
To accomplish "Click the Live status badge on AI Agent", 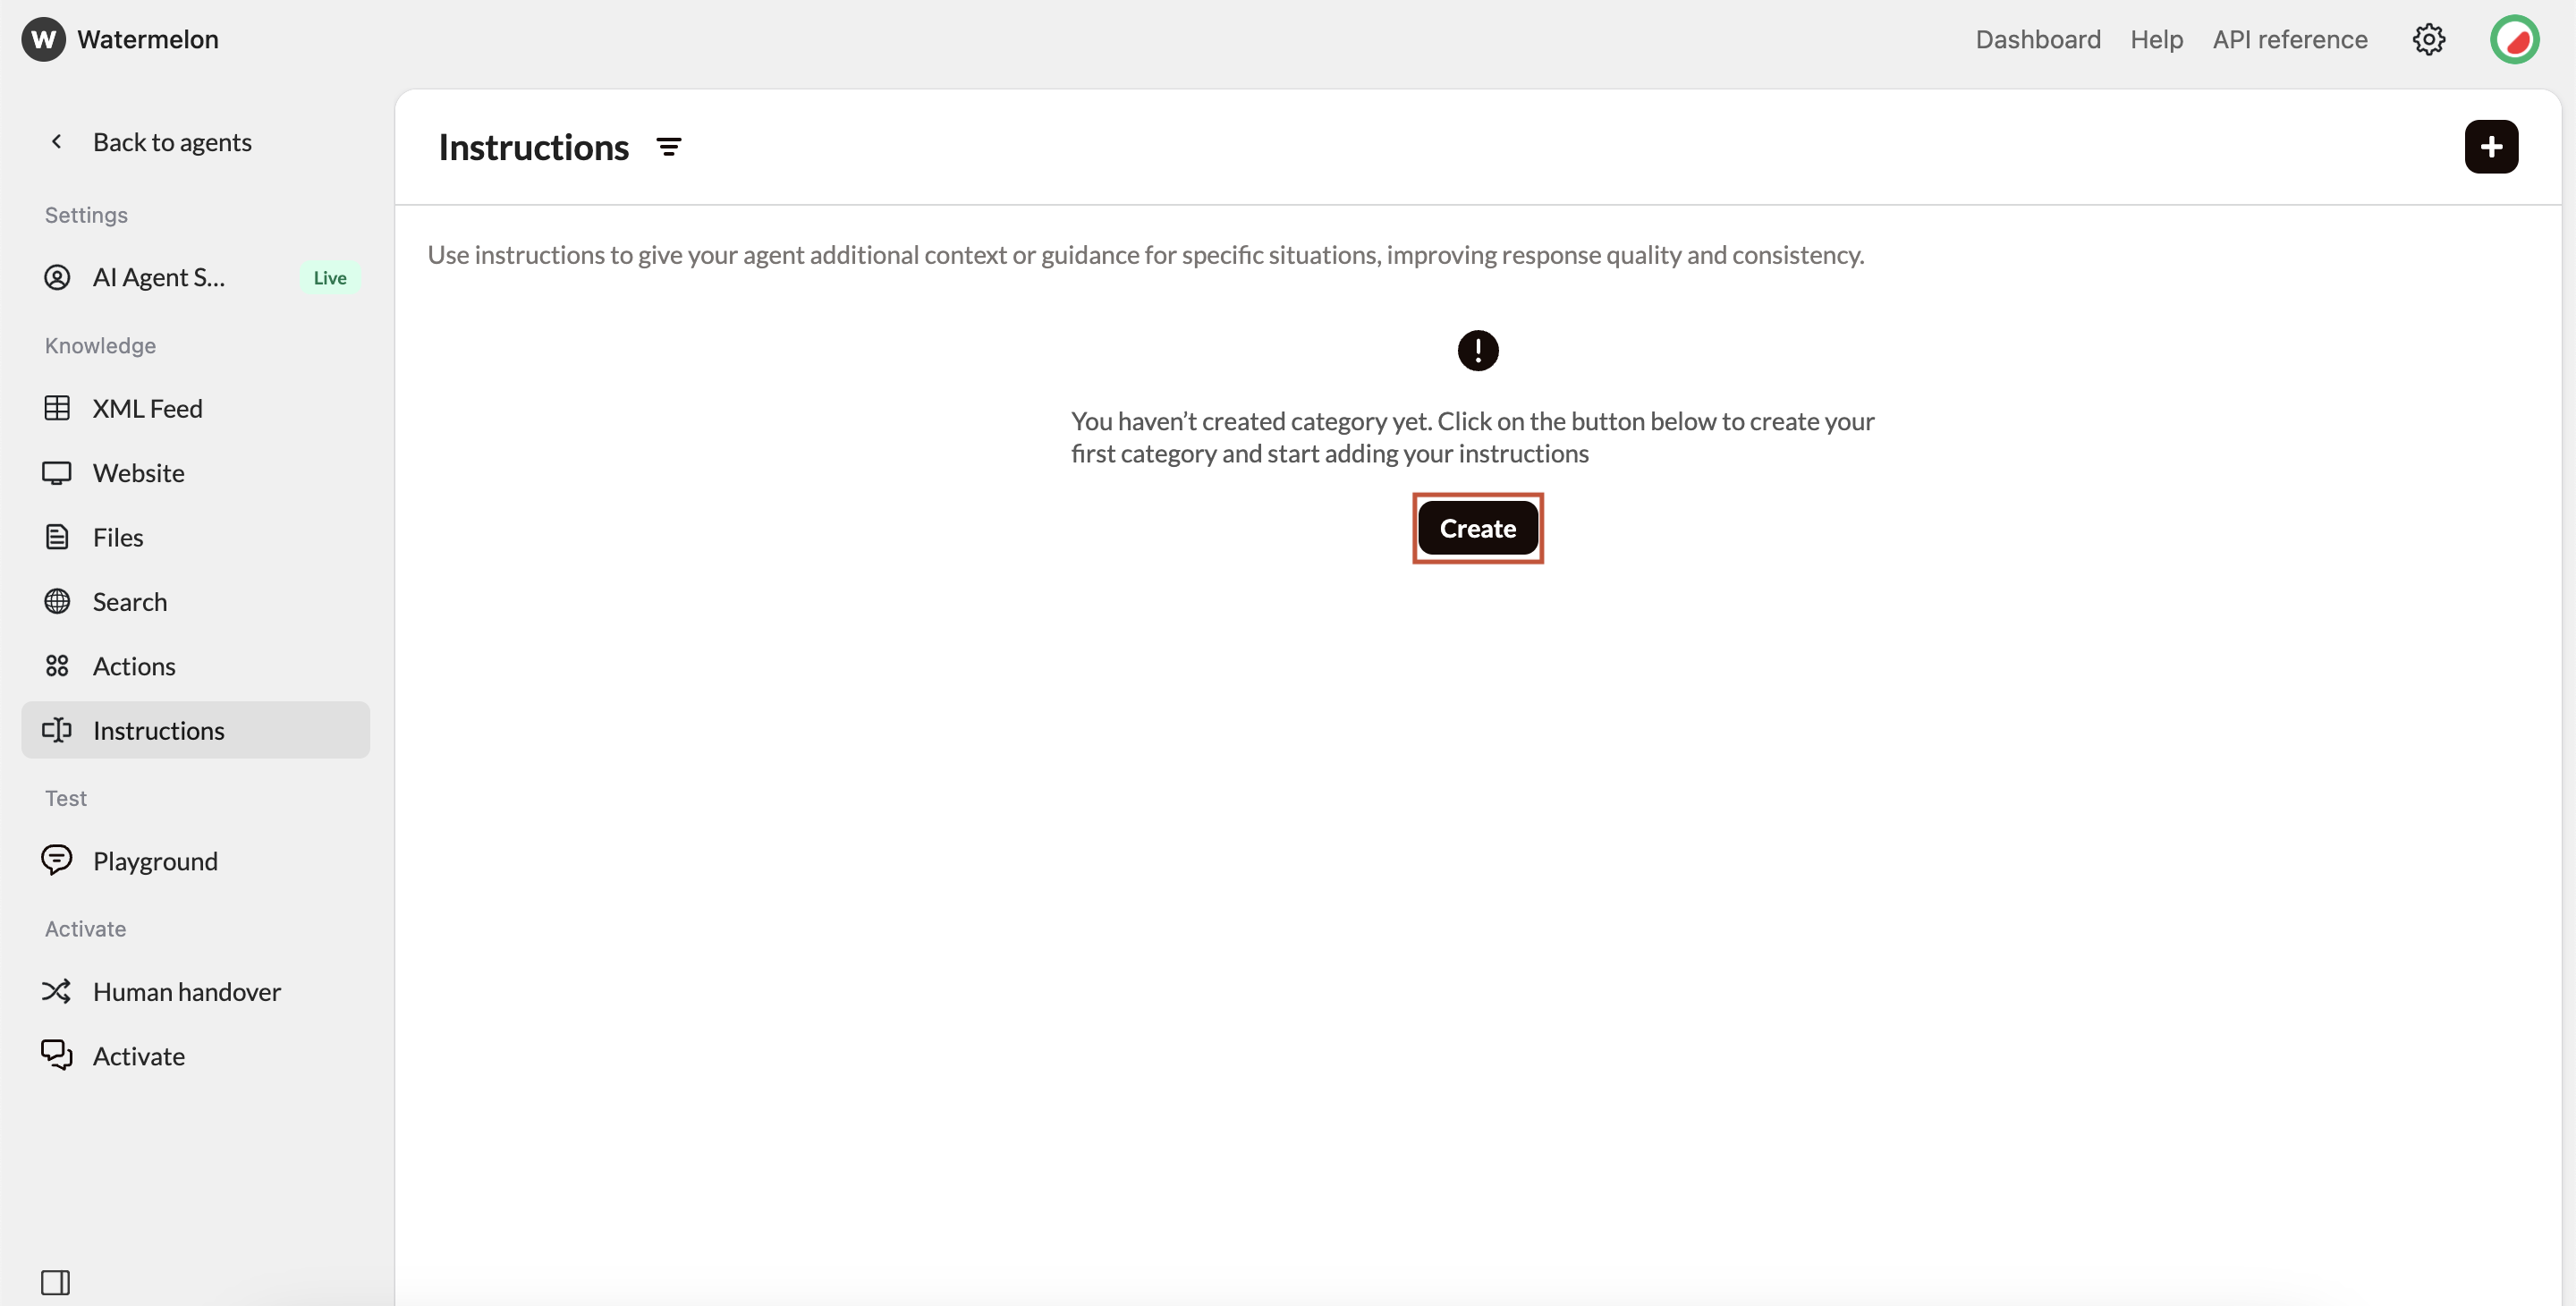I will pyautogui.click(x=330, y=277).
